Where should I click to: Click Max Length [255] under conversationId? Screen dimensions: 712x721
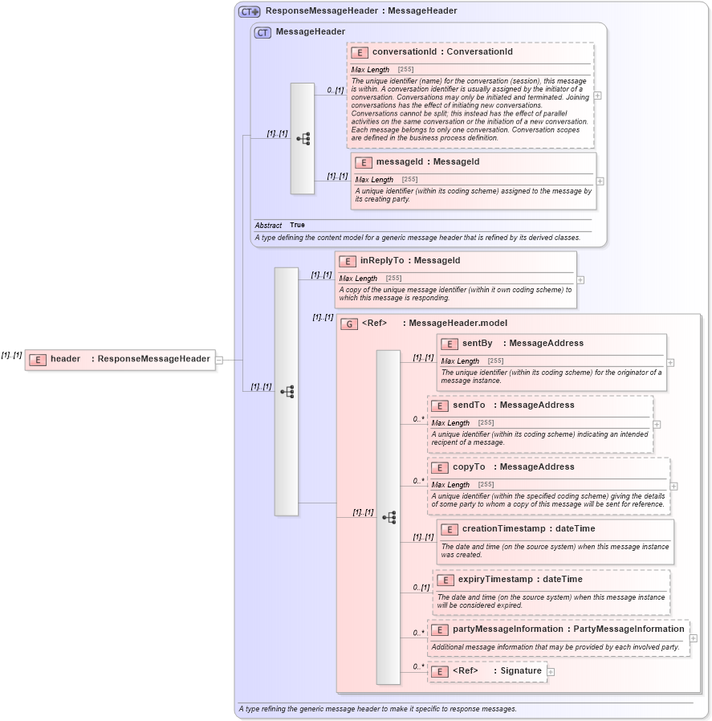(x=382, y=69)
